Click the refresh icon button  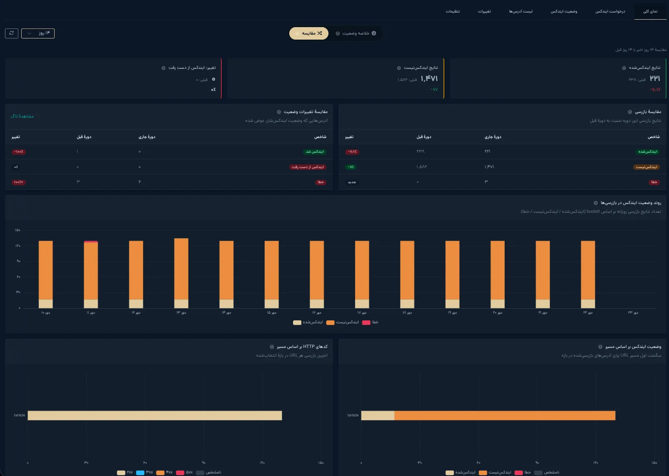coord(12,33)
